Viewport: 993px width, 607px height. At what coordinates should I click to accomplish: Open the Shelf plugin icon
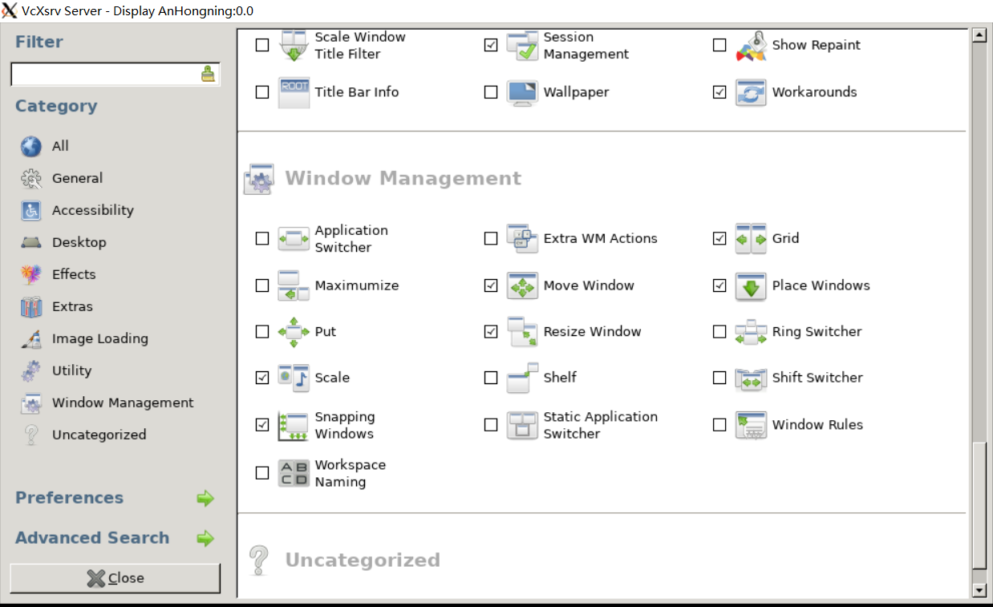[x=522, y=378]
